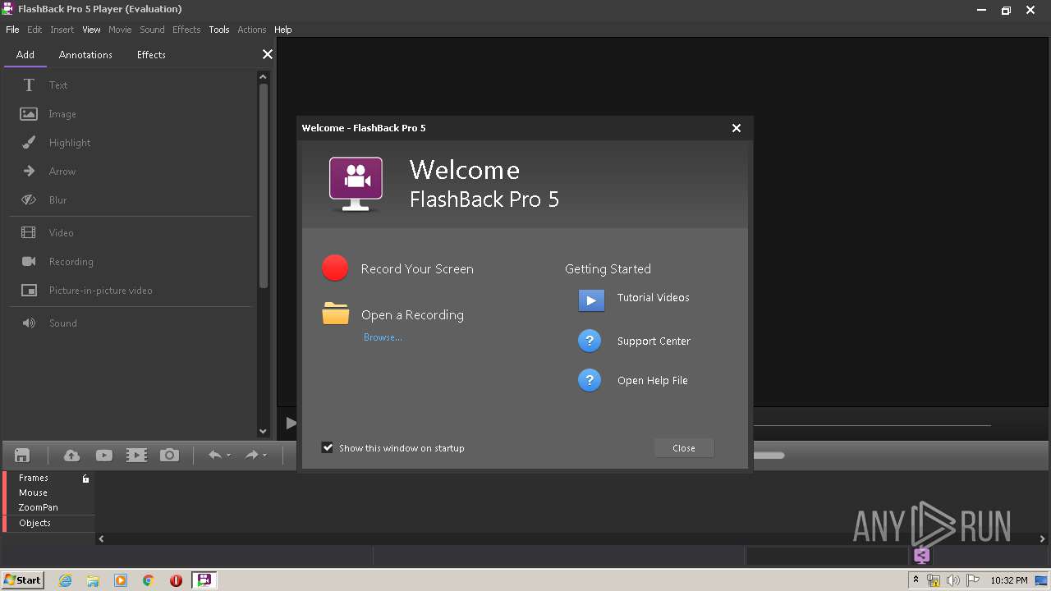Click timeline scroll right arrow
Viewport: 1051px width, 591px height.
[1043, 539]
